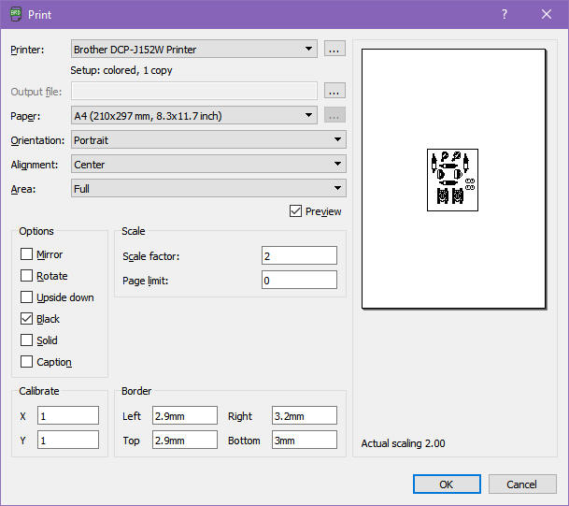Click the board print preview thumbnail
This screenshot has width=569, height=506.
(x=452, y=179)
